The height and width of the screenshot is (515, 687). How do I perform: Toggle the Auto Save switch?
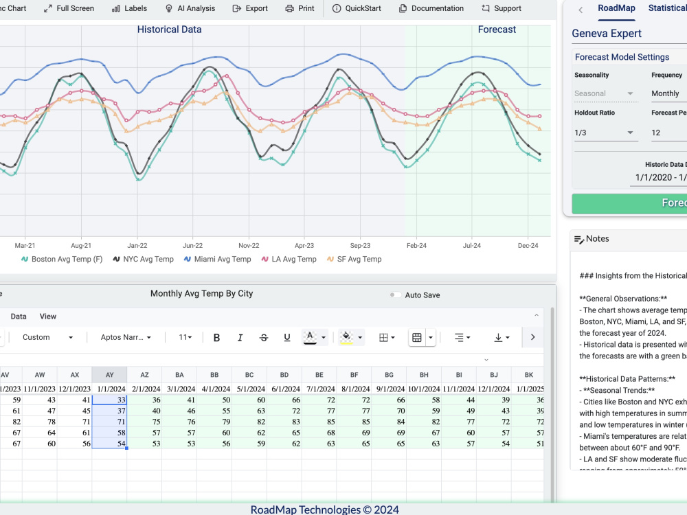point(395,295)
